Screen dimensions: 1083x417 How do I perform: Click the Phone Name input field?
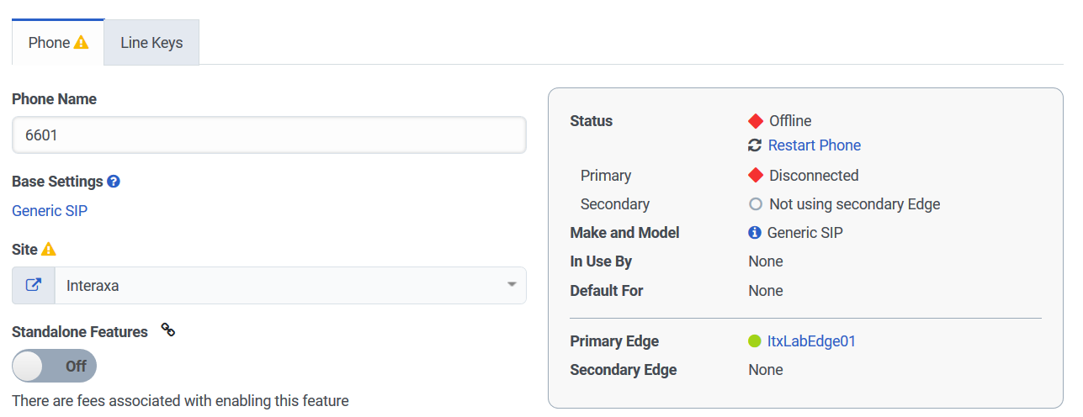click(269, 135)
